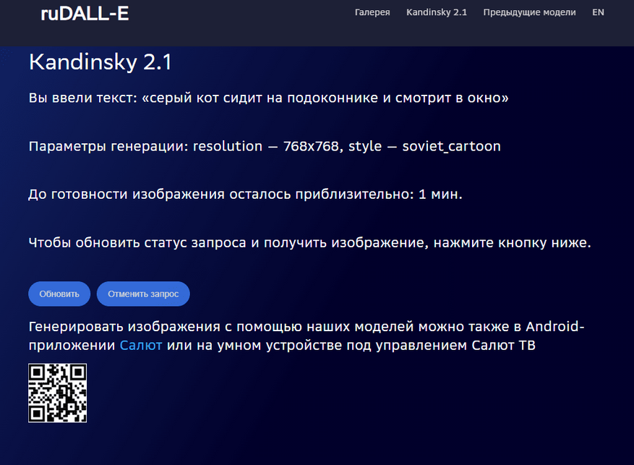Click the QR code image
This screenshot has height=465, width=634.
57,393
